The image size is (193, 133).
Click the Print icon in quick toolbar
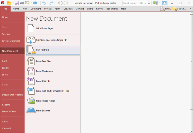tap(22, 3)
